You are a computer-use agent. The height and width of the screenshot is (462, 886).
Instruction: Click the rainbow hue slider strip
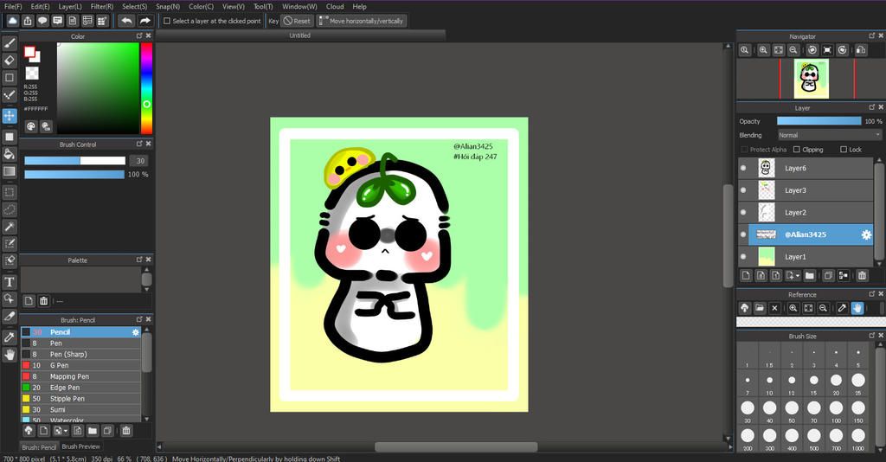coord(146,87)
